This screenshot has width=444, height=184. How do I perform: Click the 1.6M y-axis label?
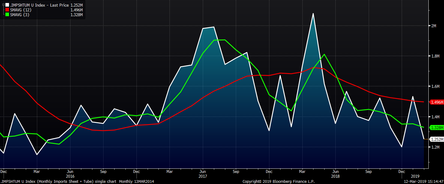[x=435, y=86]
